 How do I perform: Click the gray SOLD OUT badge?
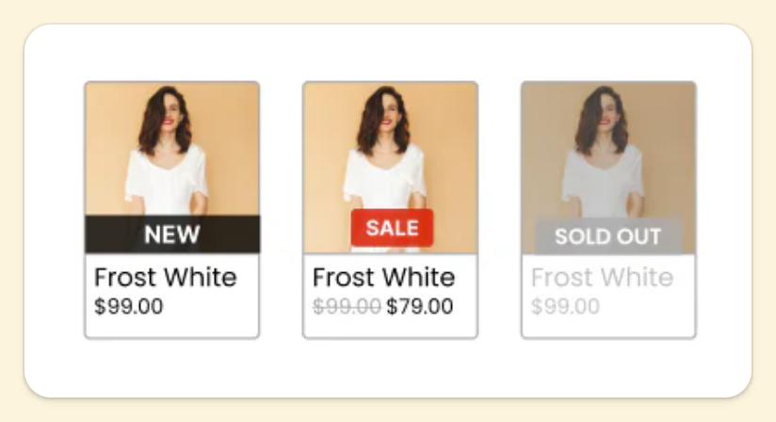coord(607,236)
